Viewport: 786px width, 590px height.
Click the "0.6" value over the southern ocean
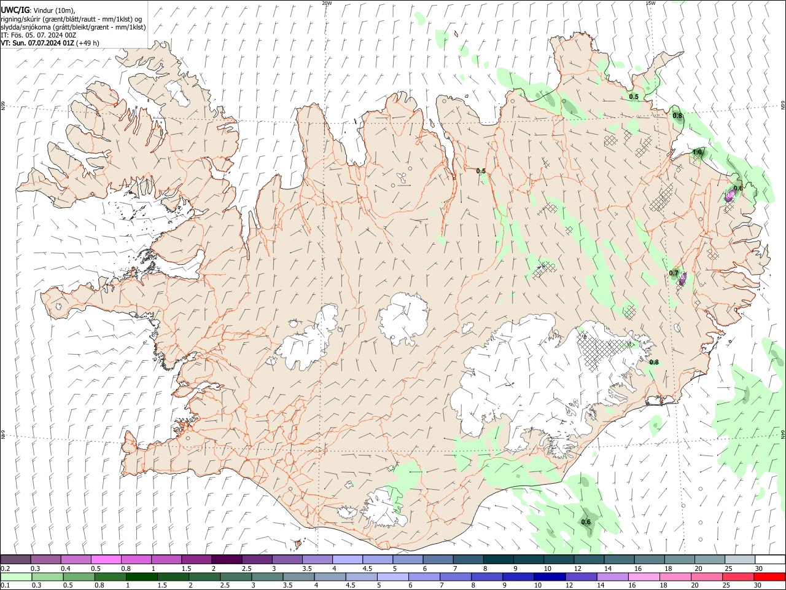[586, 522]
